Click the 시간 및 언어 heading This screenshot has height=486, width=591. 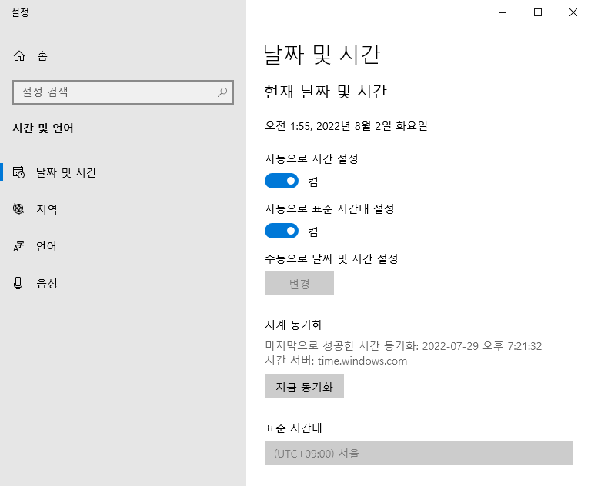[43, 128]
